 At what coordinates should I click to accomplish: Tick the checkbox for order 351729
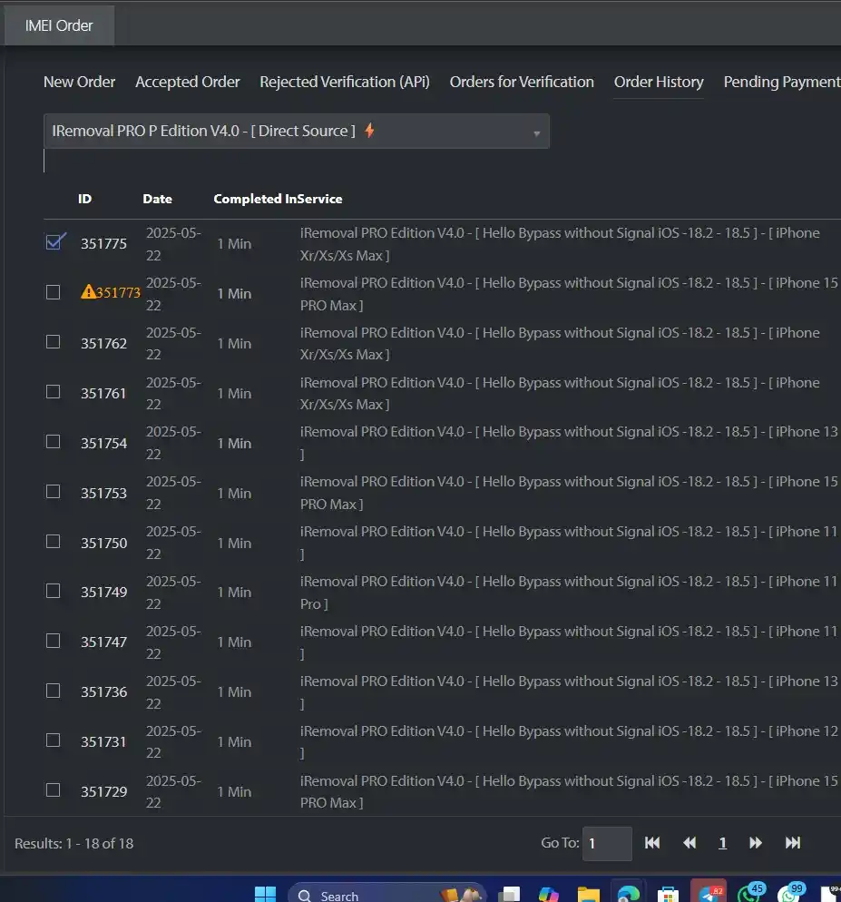click(x=53, y=790)
